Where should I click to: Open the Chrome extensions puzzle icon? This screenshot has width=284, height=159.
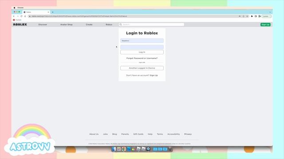[x=252, y=16]
